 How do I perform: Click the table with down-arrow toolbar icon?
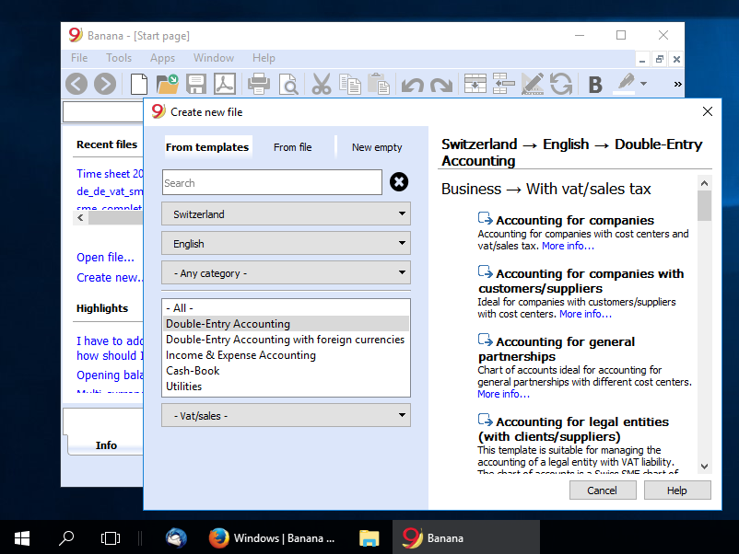pyautogui.click(x=475, y=84)
